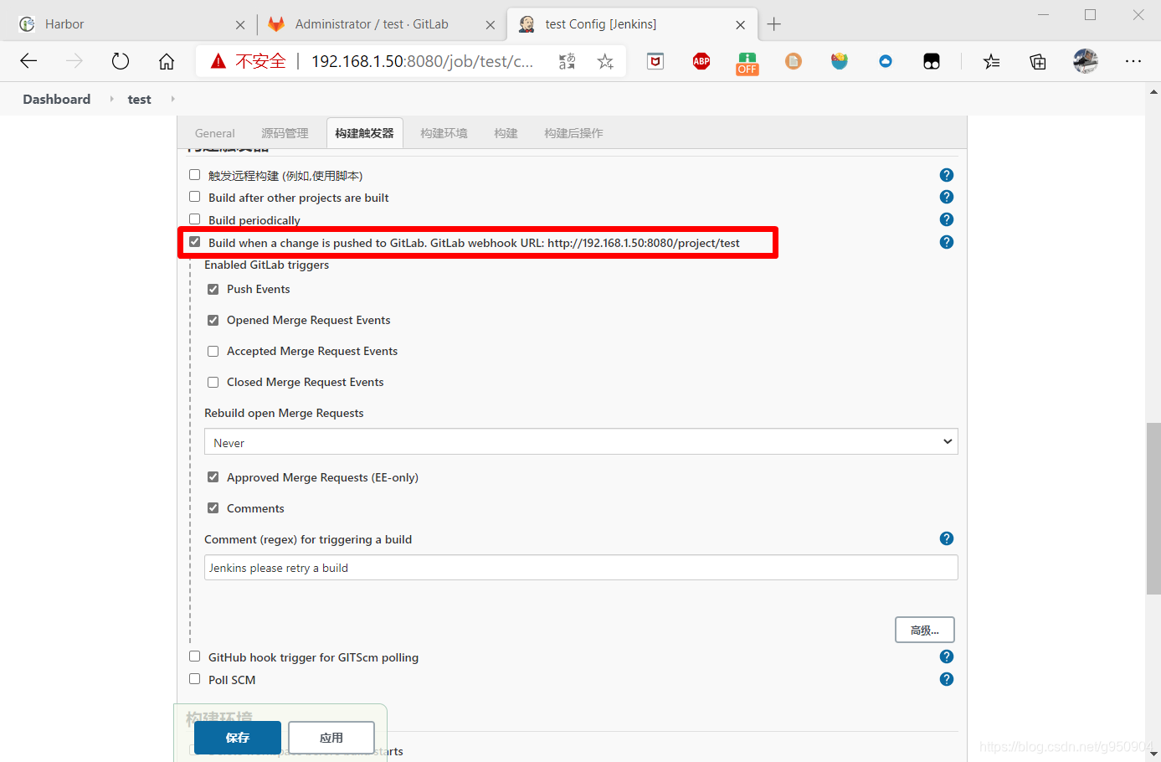Open Rebuild open Merge Requests dropdown
The height and width of the screenshot is (762, 1161).
(581, 442)
